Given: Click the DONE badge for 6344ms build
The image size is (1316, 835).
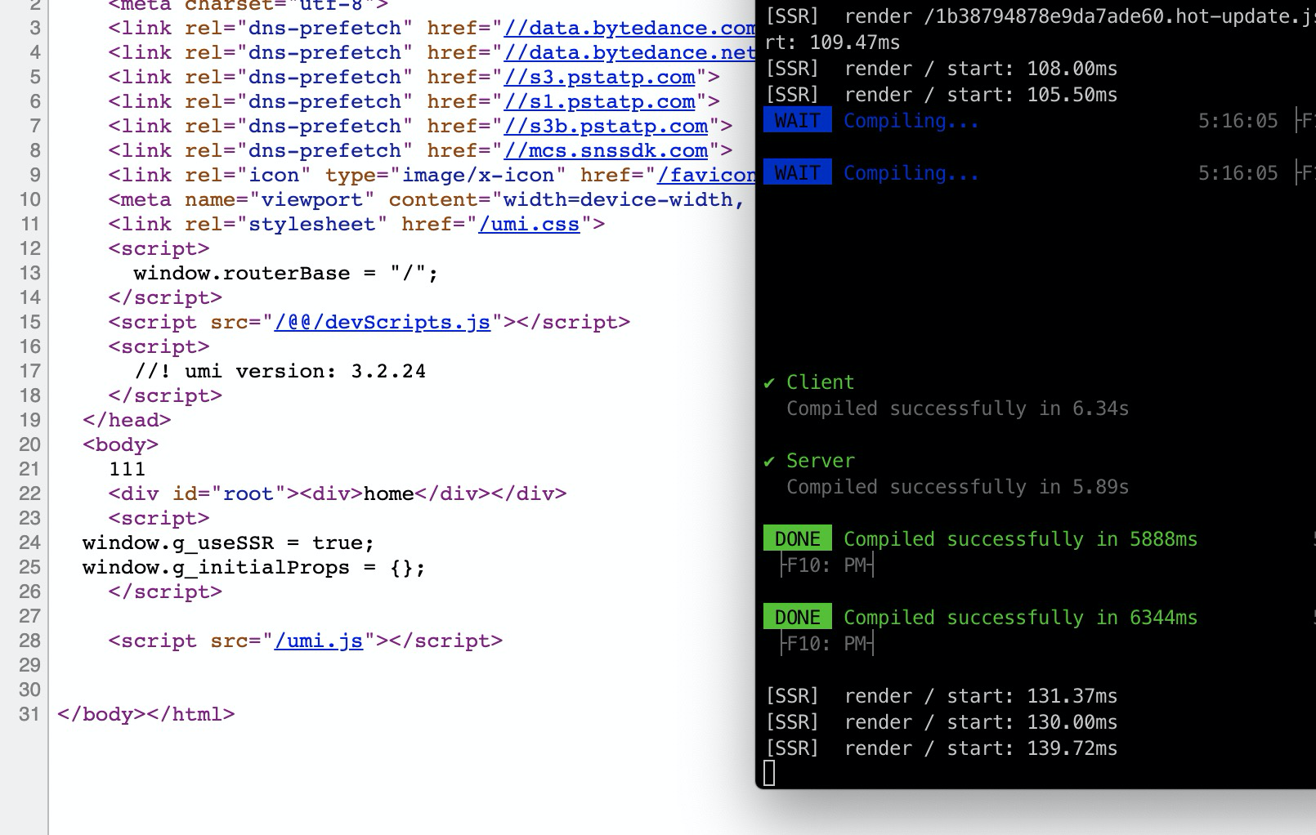Looking at the screenshot, I should (797, 617).
